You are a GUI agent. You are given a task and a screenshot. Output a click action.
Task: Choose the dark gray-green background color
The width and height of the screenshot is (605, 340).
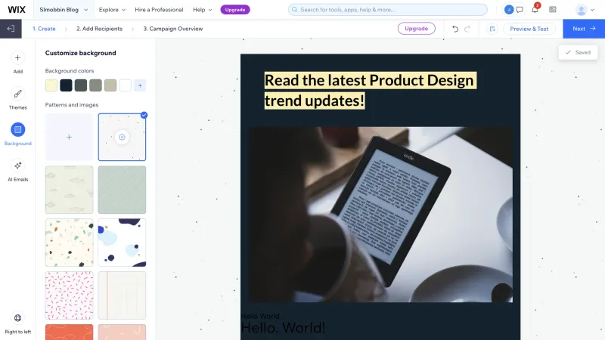(x=81, y=85)
